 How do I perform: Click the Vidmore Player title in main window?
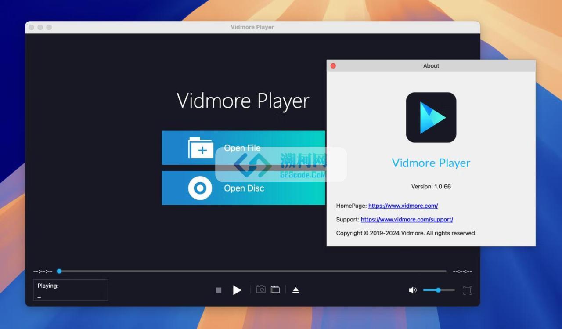pos(243,101)
